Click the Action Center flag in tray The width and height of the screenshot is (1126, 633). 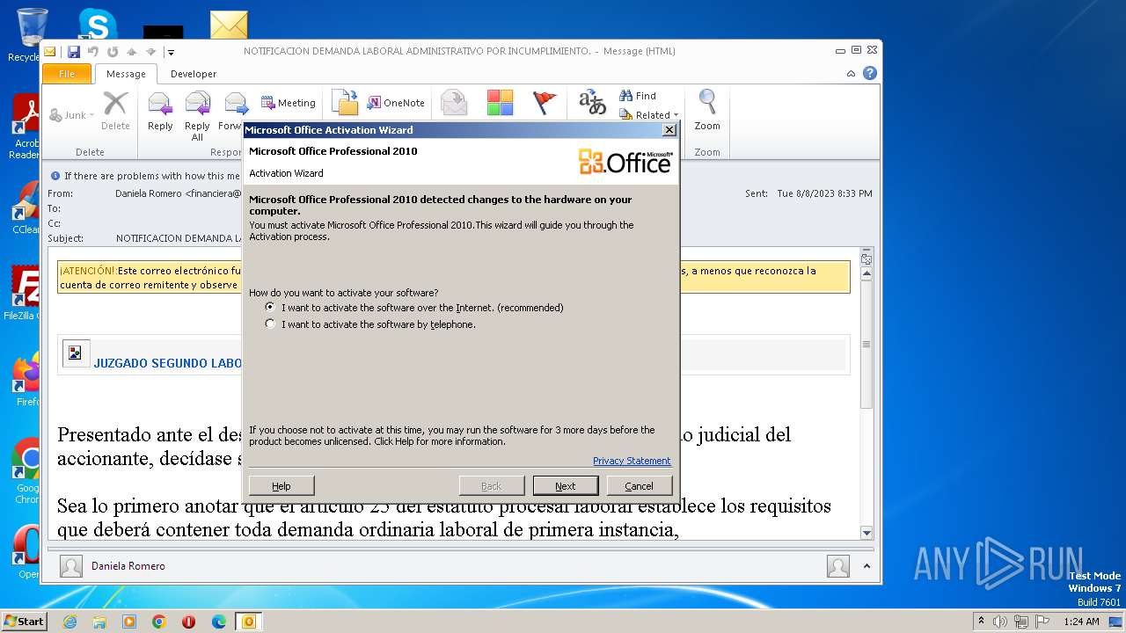tap(1042, 622)
